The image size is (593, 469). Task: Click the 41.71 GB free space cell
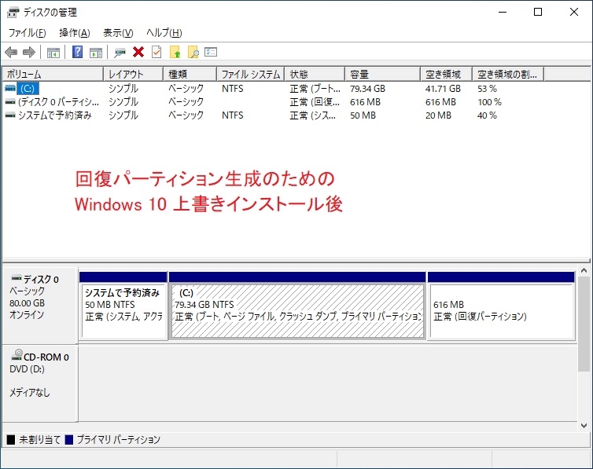coord(443,89)
